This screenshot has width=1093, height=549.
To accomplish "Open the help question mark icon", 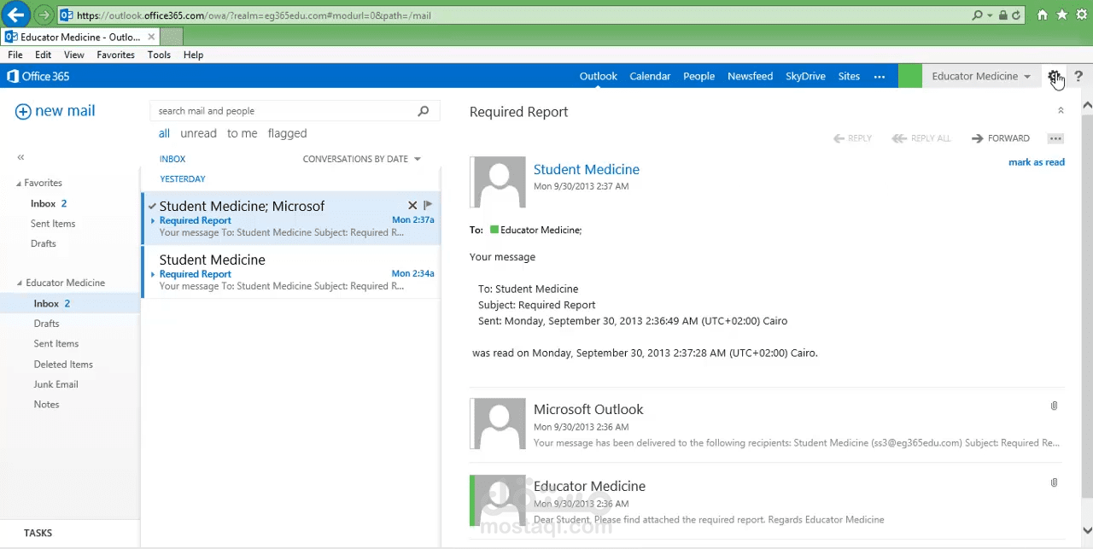I will (1078, 76).
